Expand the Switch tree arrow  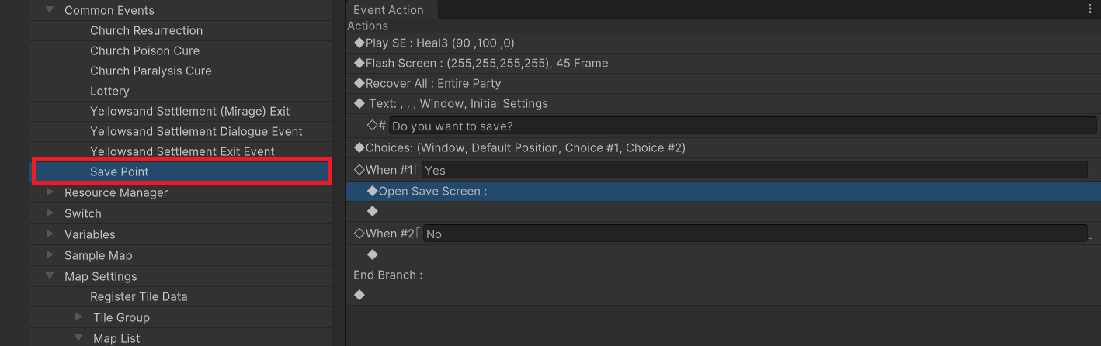coord(50,213)
